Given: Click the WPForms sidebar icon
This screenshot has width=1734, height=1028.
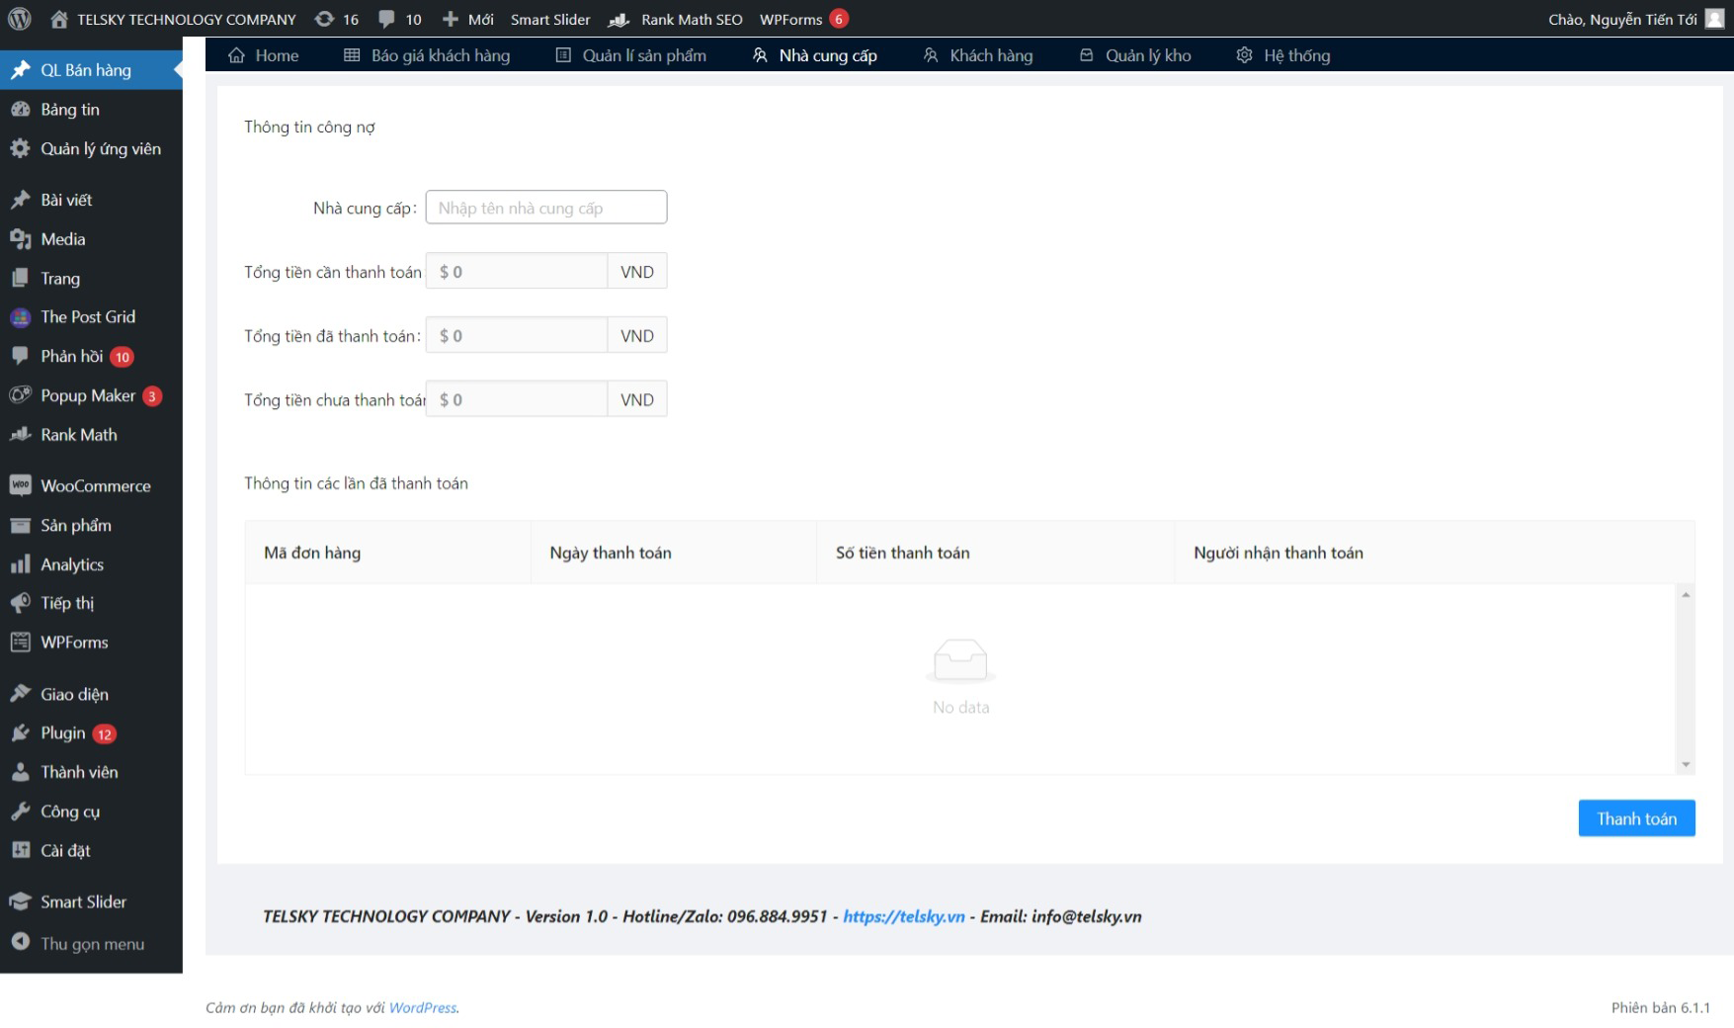Looking at the screenshot, I should tap(20, 642).
